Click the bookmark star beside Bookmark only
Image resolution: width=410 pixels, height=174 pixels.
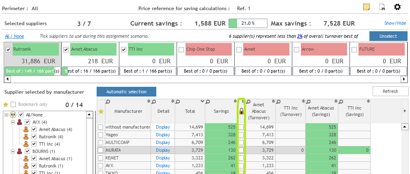(x=6, y=105)
